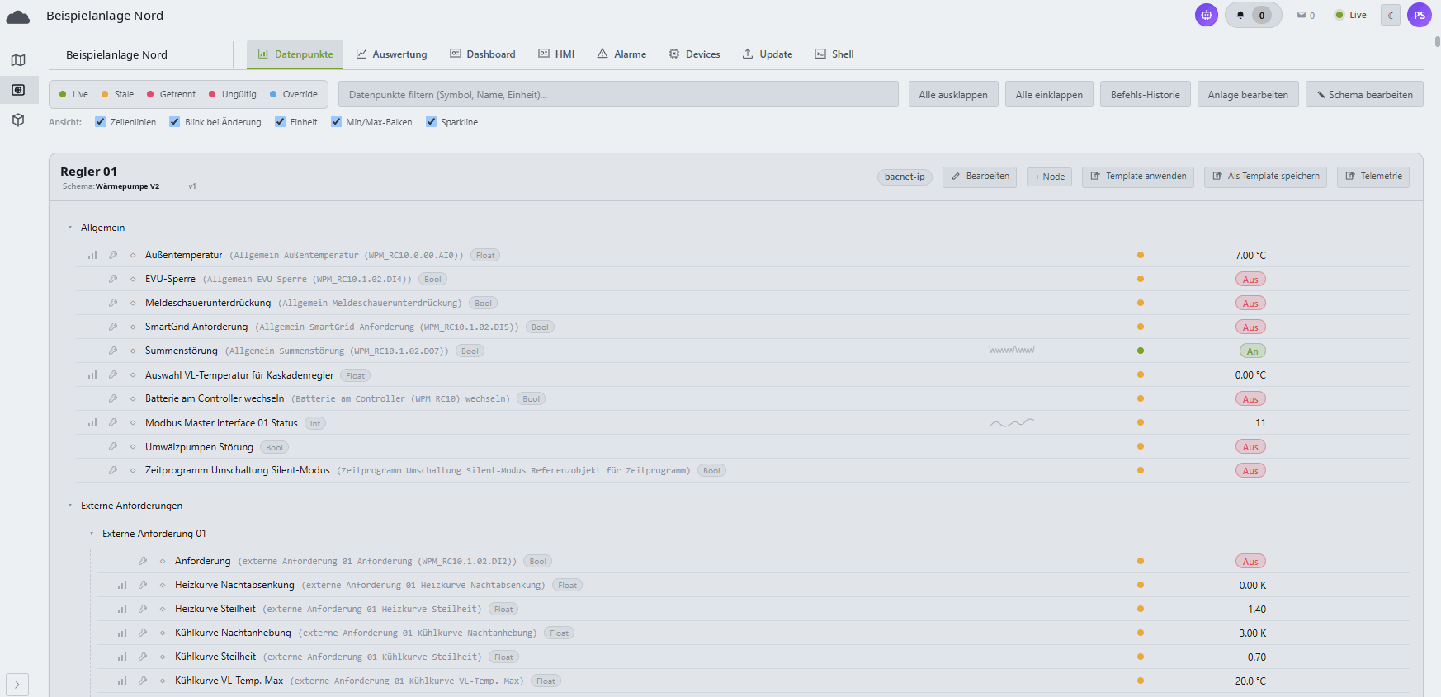Open the PS user avatar menu
The image size is (1441, 697).
[1420, 15]
